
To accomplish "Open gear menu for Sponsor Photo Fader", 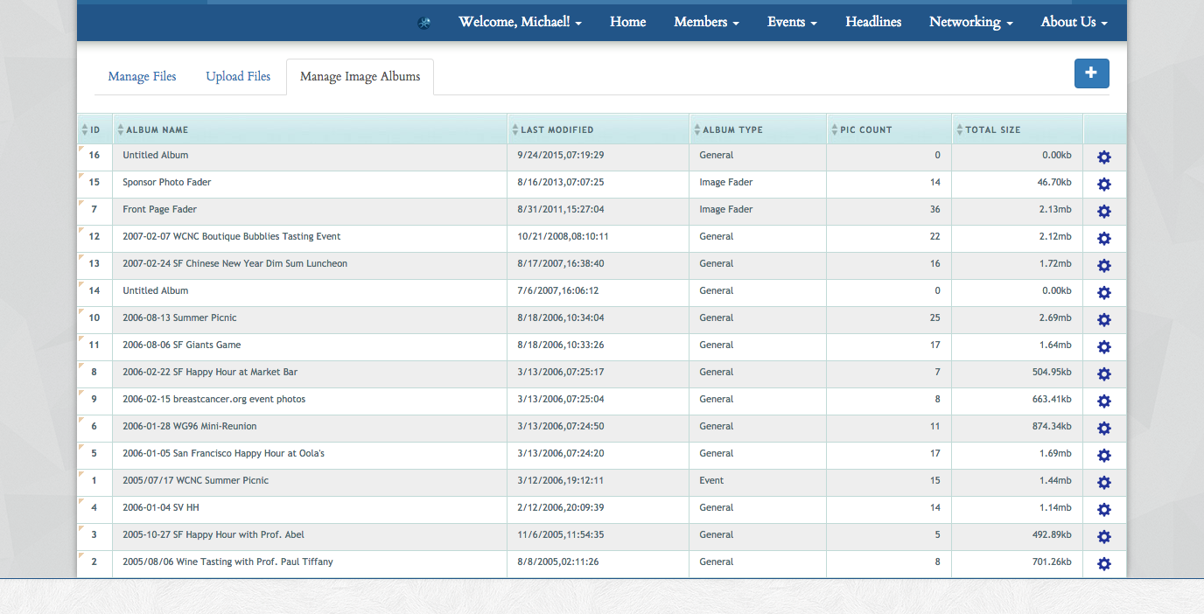I will [1104, 185].
